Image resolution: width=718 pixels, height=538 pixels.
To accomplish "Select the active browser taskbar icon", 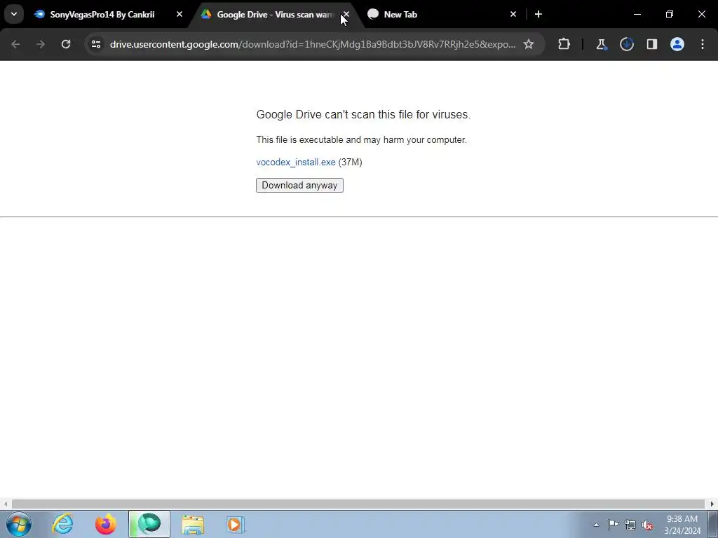I will 149,524.
